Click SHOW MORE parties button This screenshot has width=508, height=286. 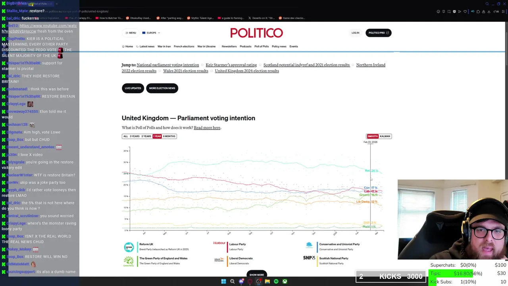coord(256,274)
